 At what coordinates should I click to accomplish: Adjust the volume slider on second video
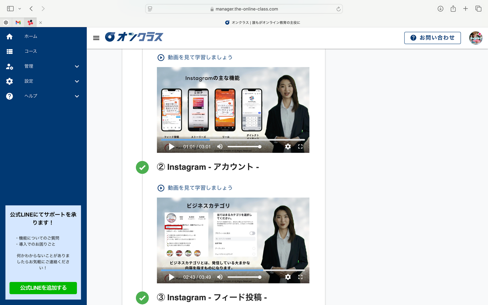point(243,277)
